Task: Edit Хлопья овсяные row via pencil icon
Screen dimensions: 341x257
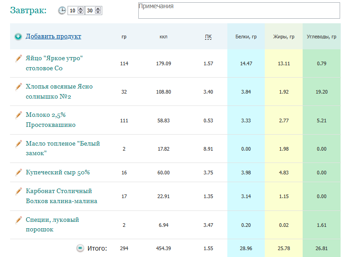Action: coord(18,87)
